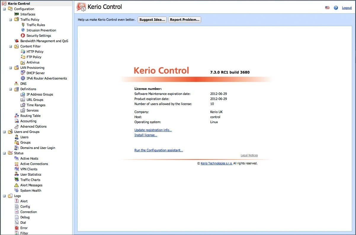Click the Routing Table icon

17,116
